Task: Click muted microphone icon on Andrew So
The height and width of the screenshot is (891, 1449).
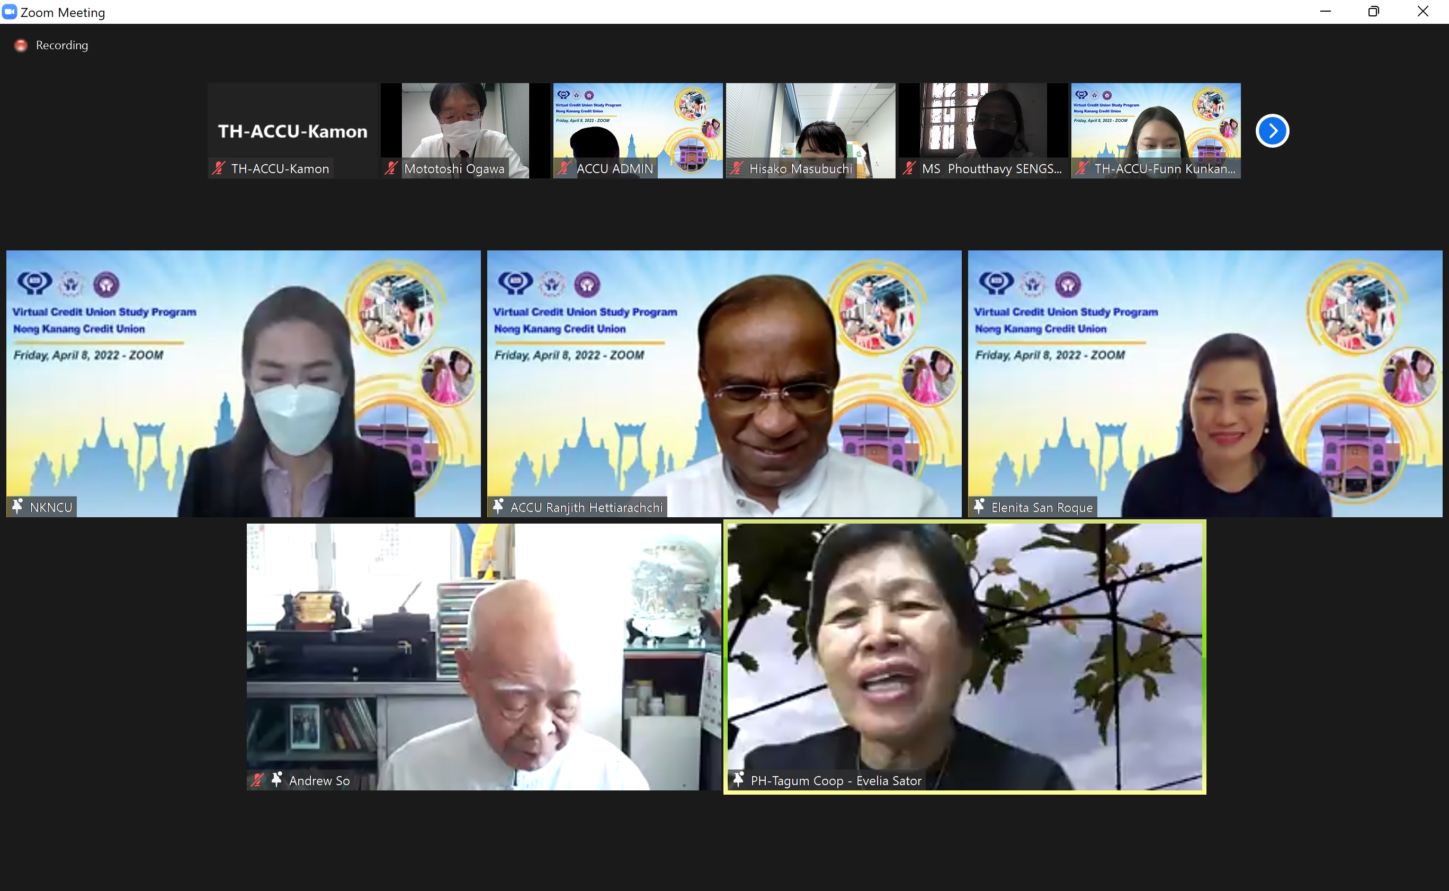Action: (257, 780)
